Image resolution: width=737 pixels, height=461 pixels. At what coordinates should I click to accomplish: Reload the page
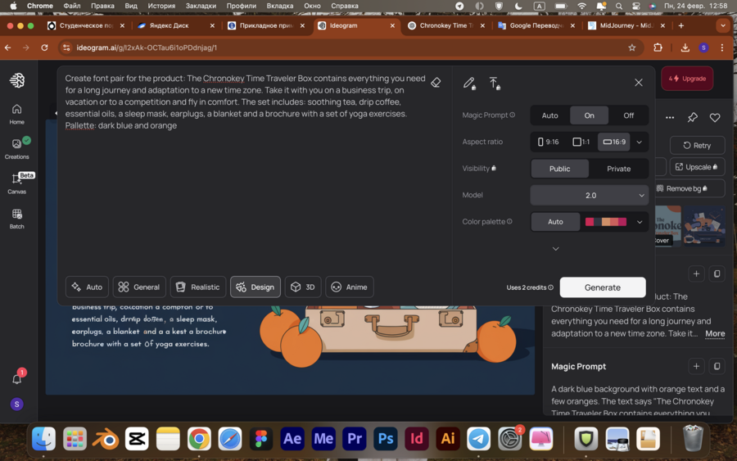click(x=44, y=47)
